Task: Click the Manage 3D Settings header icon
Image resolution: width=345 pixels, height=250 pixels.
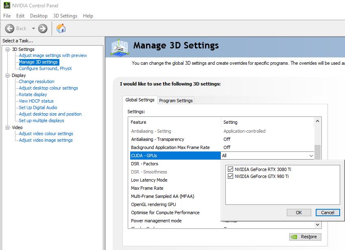Action: pos(120,48)
